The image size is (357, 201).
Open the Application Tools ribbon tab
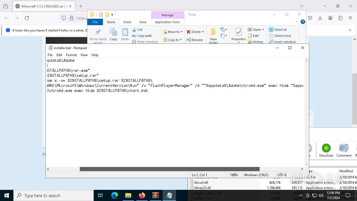[167, 22]
